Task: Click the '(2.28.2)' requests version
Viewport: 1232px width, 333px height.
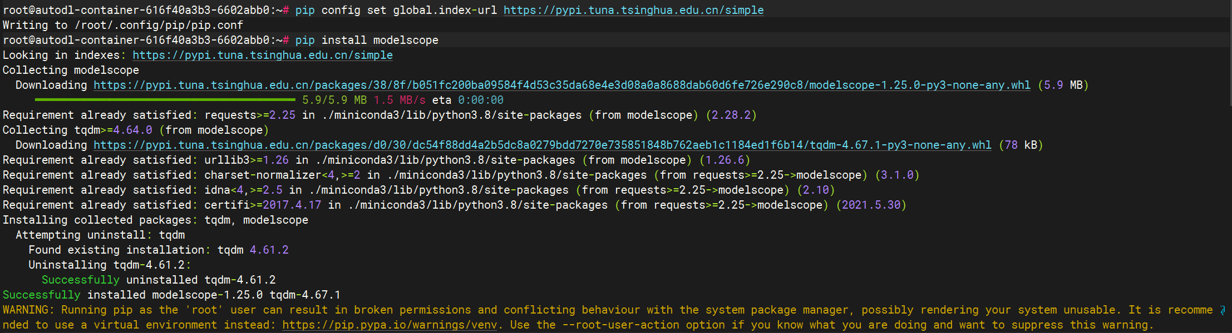Action: coord(731,115)
